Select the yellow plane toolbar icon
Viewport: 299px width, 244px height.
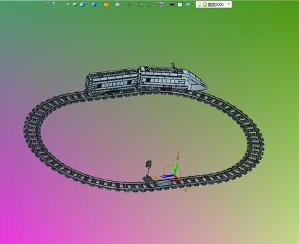[x=75, y=4]
